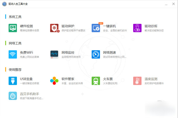The image size is (178, 118).
Task: Select the 网络测速 label text
Action: [x=109, y=53]
